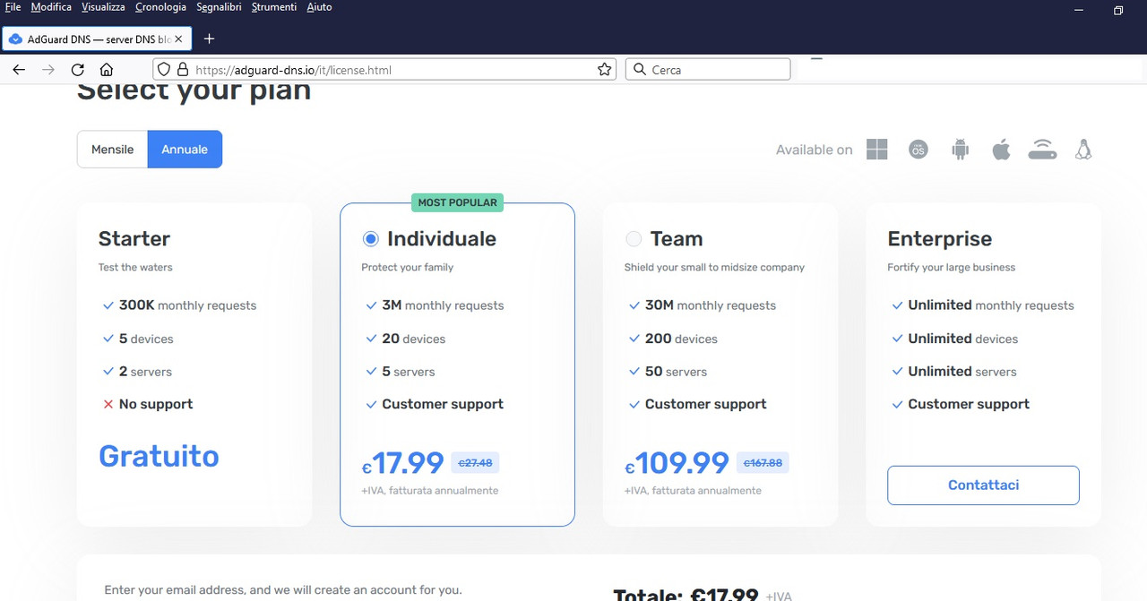The image size is (1147, 601).
Task: Go back with the browser back arrow
Action: 19,70
